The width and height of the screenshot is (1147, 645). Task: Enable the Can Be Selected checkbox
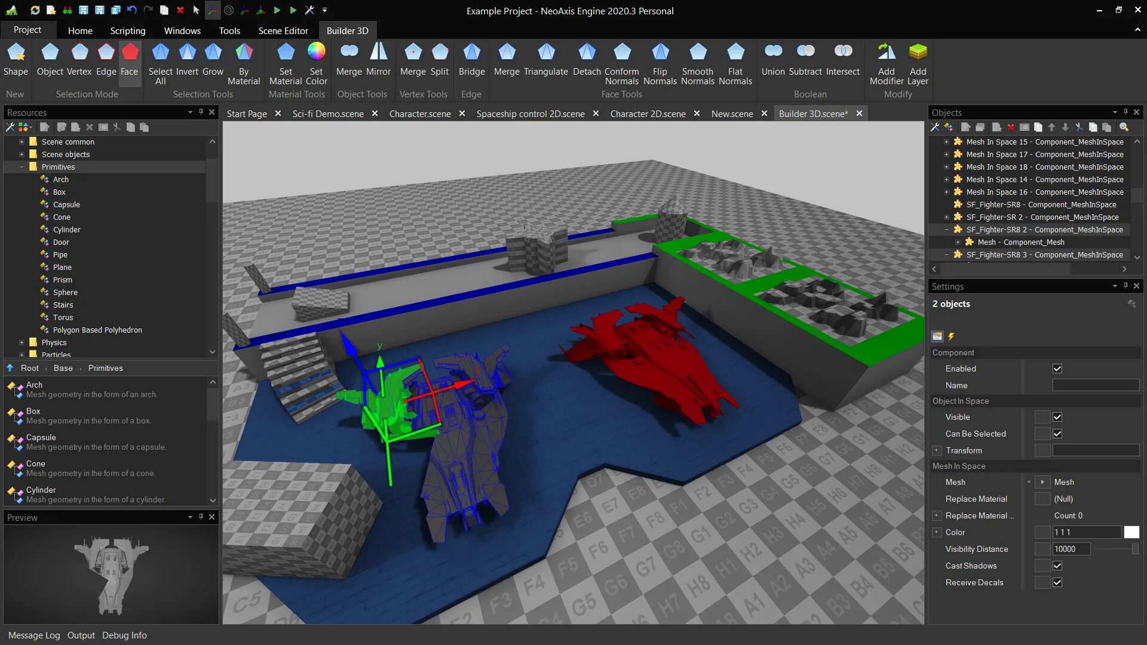(1058, 433)
